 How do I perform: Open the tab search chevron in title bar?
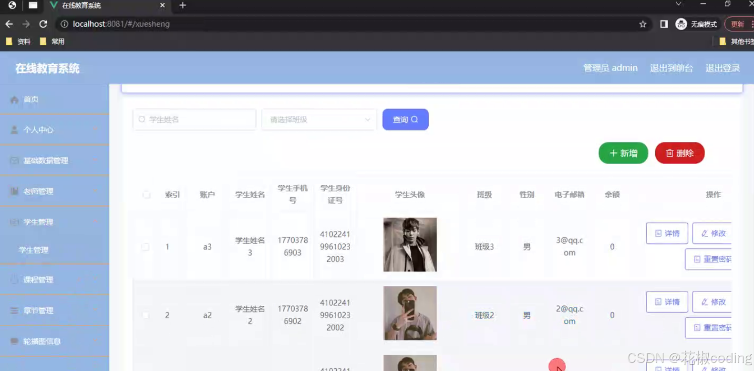[678, 4]
